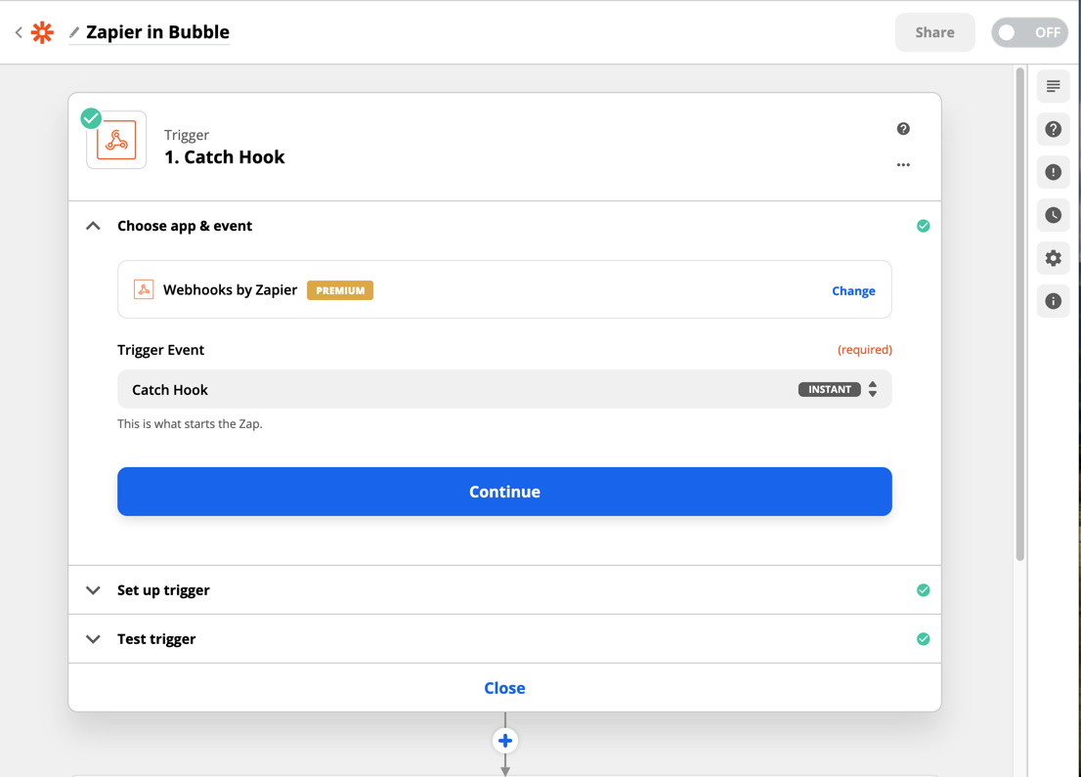Click the Change app link
Screen dimensions: 1081x777
pyautogui.click(x=853, y=291)
